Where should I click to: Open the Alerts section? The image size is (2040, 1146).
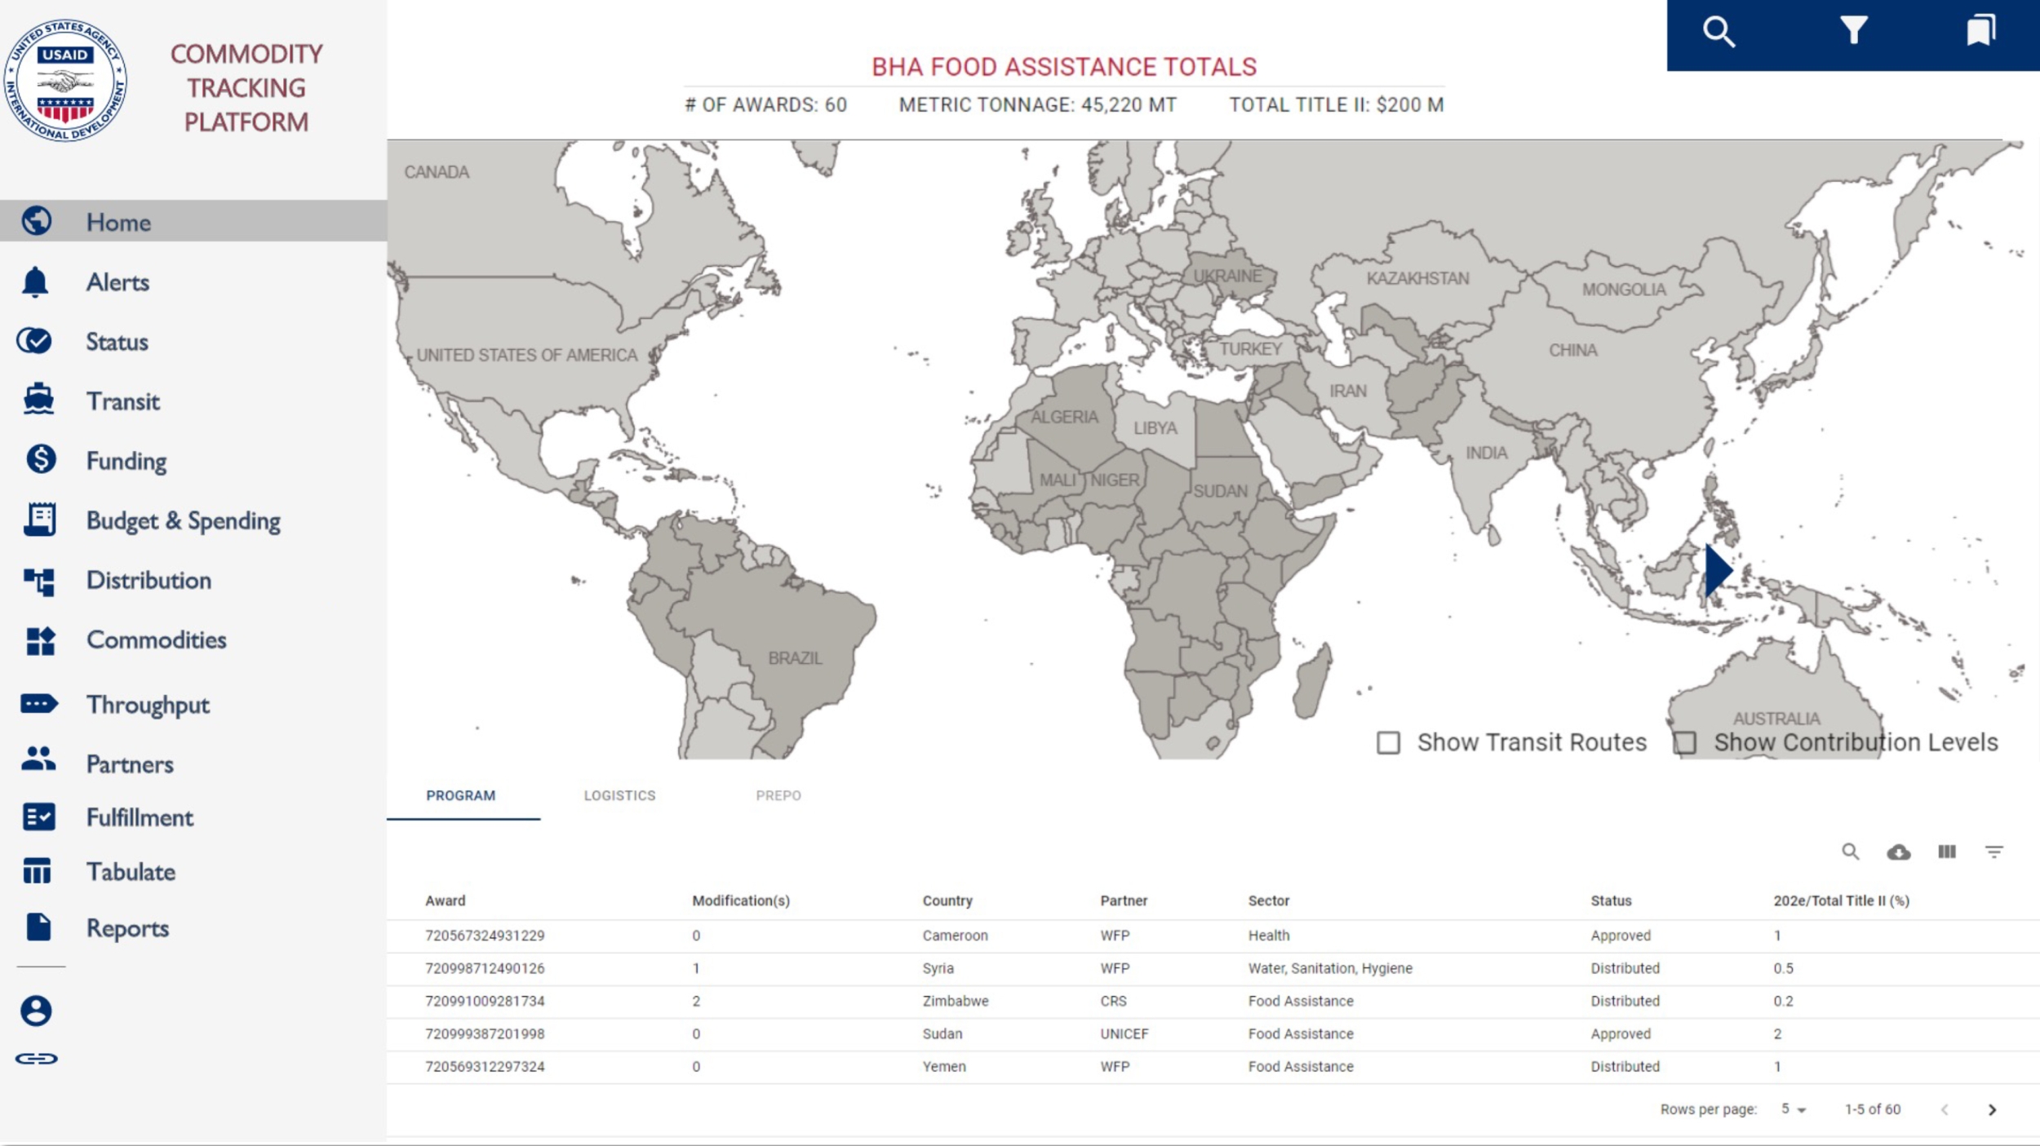[x=117, y=281]
